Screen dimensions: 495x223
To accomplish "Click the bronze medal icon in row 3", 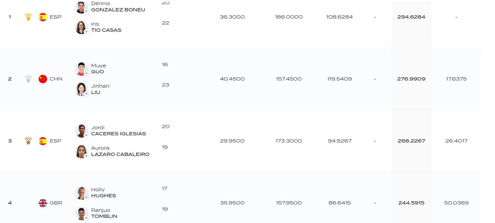I will tap(28, 141).
